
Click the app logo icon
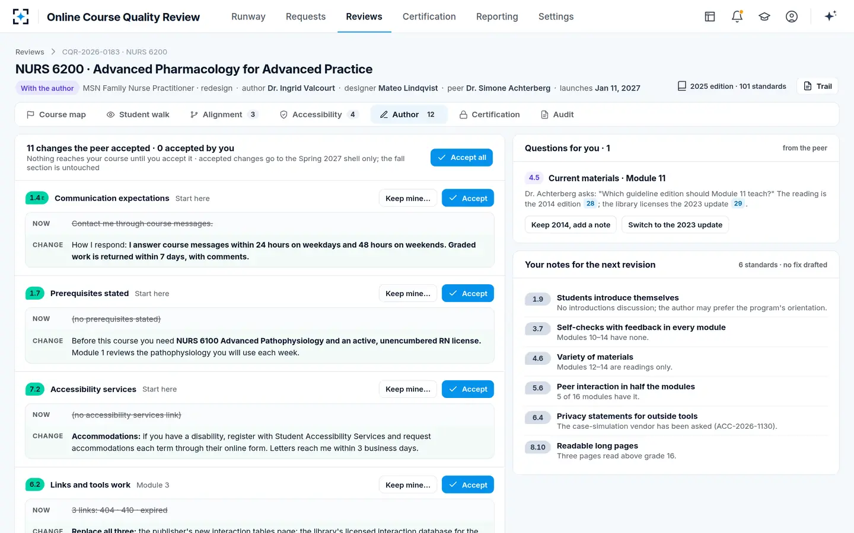coord(21,17)
